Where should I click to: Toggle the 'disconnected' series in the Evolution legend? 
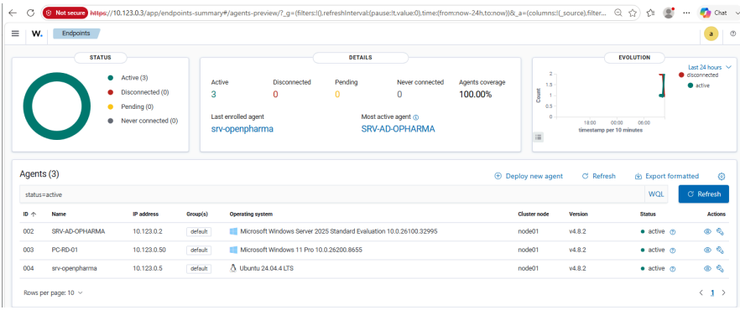(699, 75)
